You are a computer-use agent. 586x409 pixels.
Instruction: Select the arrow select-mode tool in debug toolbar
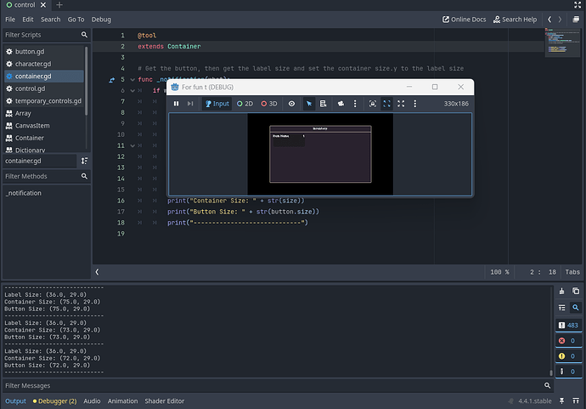click(x=309, y=104)
